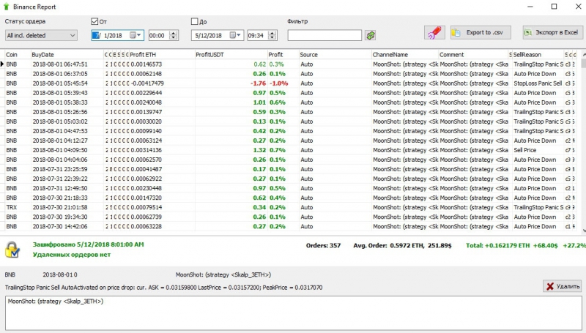Click into the Фильтр text field
The image size is (586, 333).
[324, 35]
